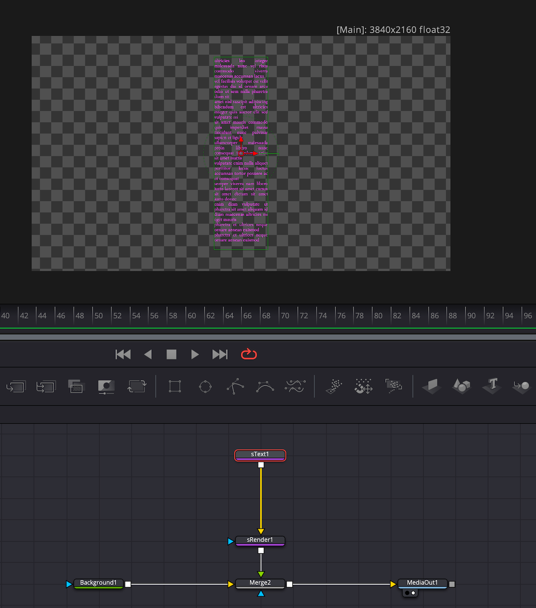Click the output square of sRender1
Screen dimensions: 536x608
[x=261, y=551]
